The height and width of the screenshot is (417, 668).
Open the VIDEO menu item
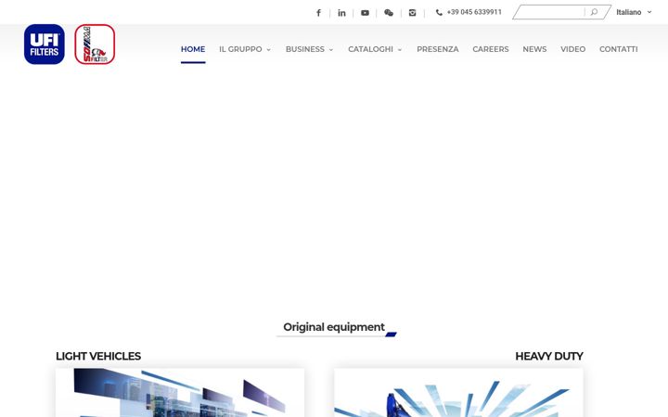[572, 49]
